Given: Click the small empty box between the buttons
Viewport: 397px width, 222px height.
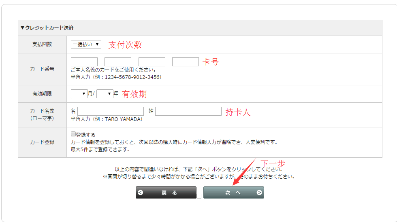Looking at the screenshot, I should (199, 196).
